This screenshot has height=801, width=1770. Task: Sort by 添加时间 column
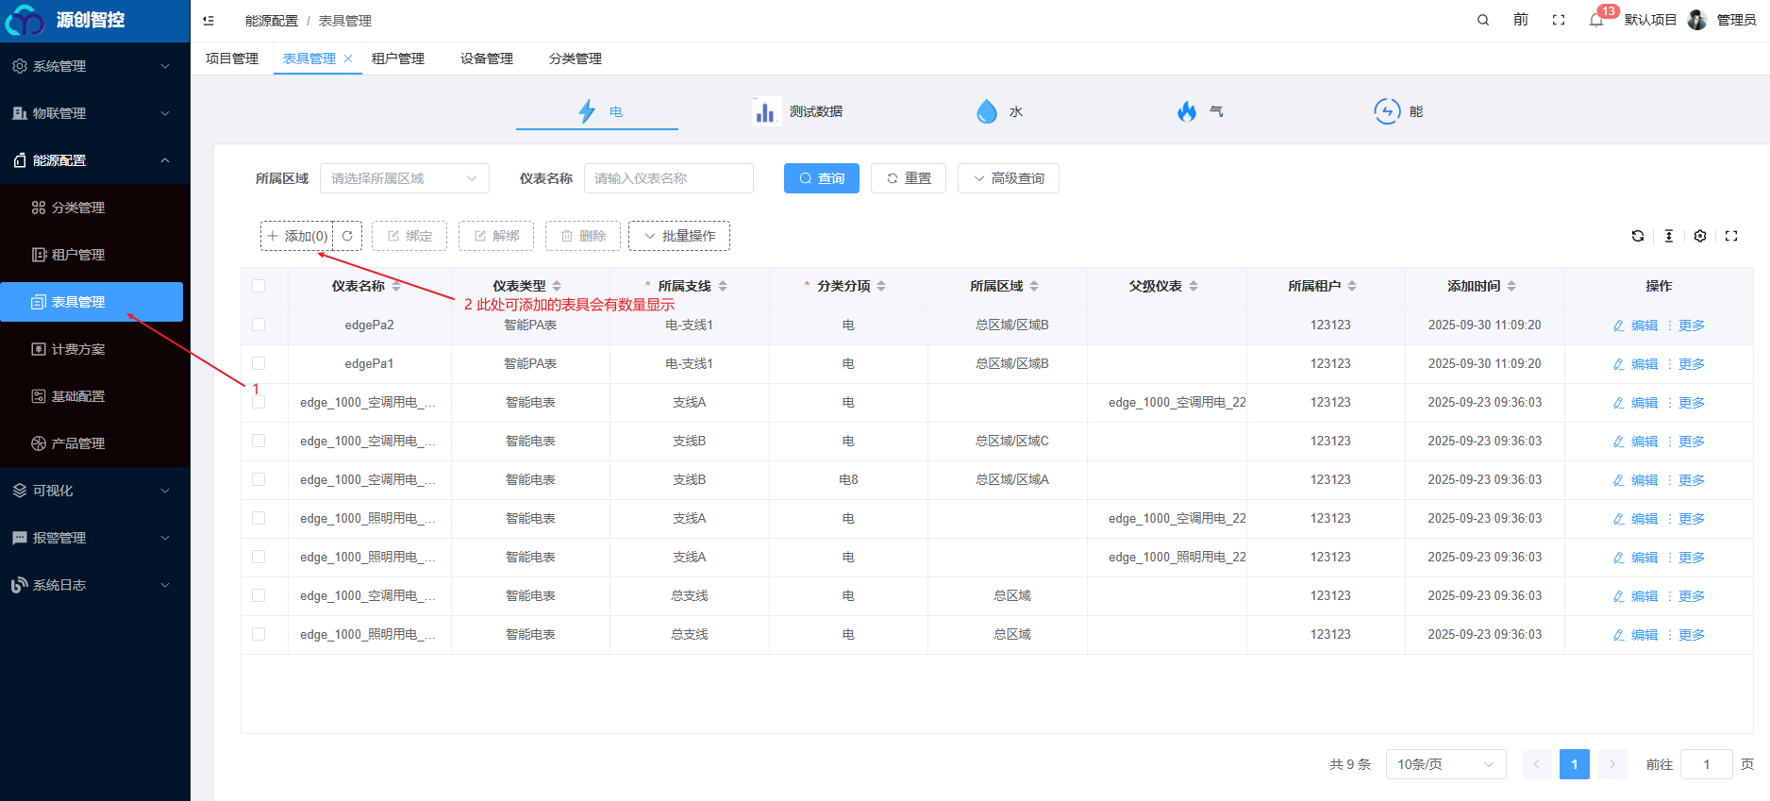tap(1511, 286)
